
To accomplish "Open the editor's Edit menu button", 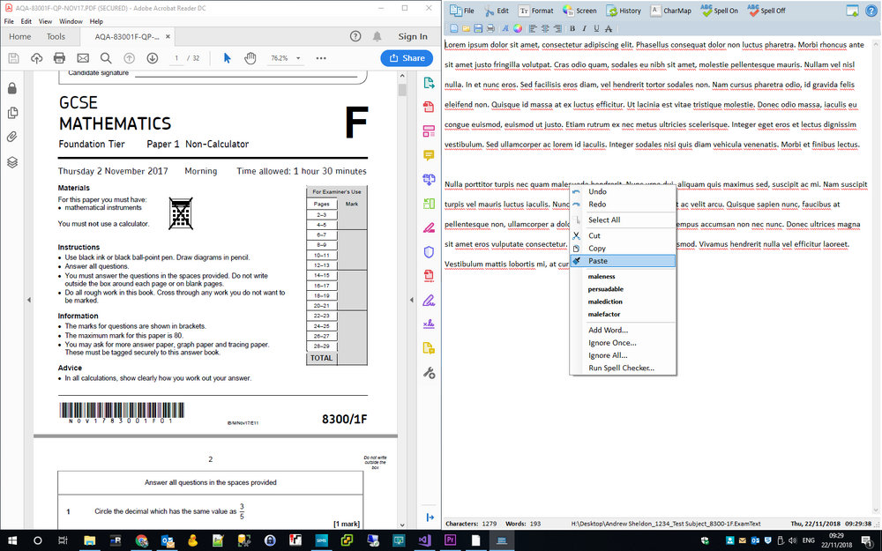I will tap(496, 10).
